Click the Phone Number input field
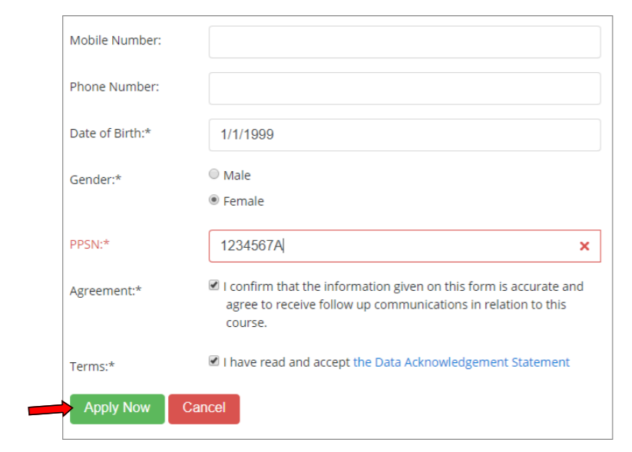Screen dimensions: 632x452 tap(405, 88)
